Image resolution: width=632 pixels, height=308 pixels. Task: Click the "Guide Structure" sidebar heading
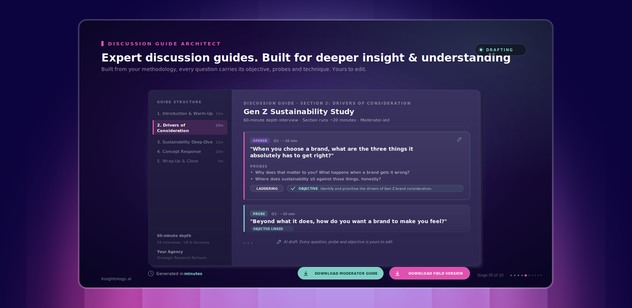coord(179,102)
